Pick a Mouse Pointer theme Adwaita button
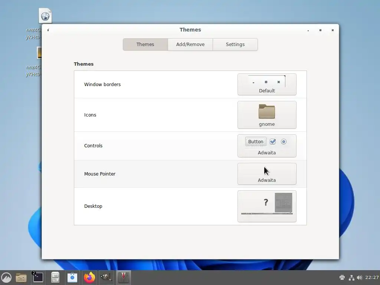This screenshot has width=380, height=285. click(267, 174)
